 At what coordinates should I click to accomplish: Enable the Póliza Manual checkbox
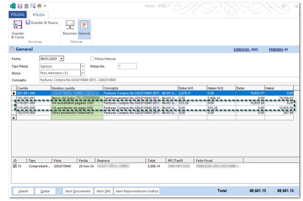pyautogui.click(x=92, y=59)
